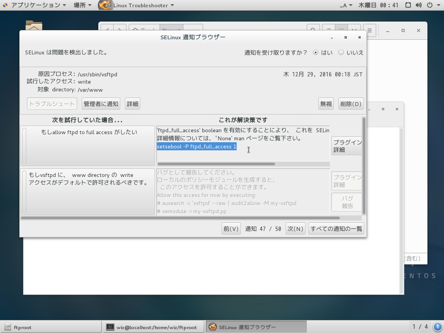Viewport: 444px width, 333px height.
Task: Go to previous alert with 前(V)
Action: point(231,229)
